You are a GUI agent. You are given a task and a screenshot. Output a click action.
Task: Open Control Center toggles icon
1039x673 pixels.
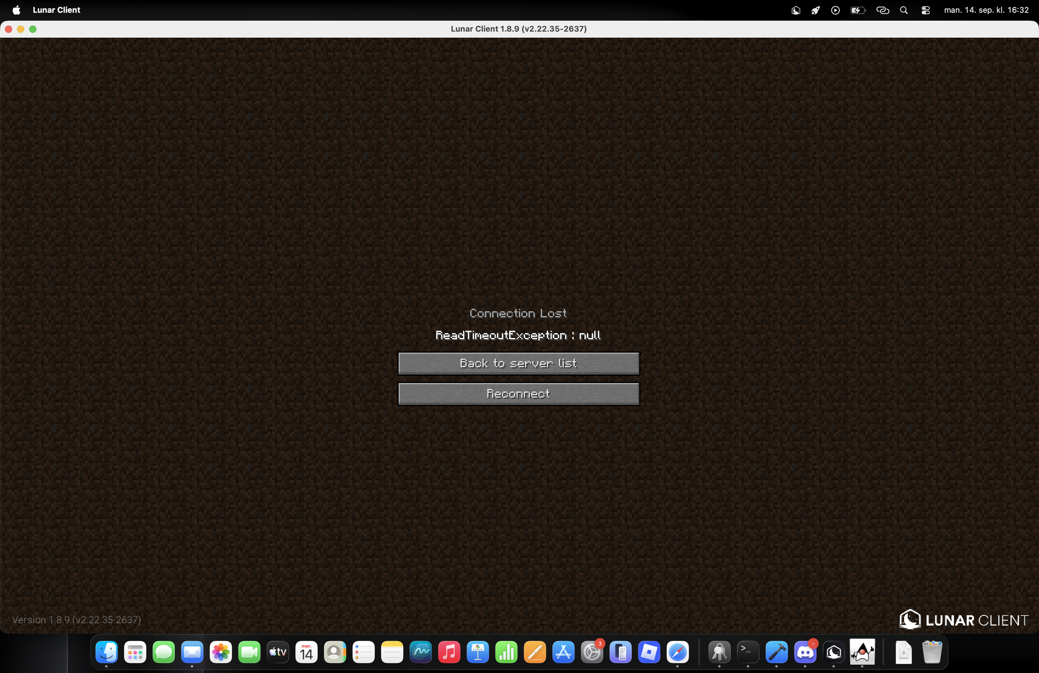point(925,10)
